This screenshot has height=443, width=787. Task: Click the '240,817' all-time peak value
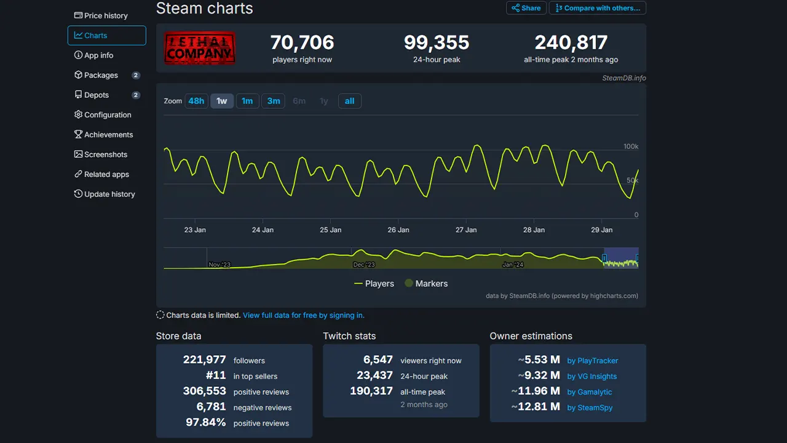pos(571,42)
